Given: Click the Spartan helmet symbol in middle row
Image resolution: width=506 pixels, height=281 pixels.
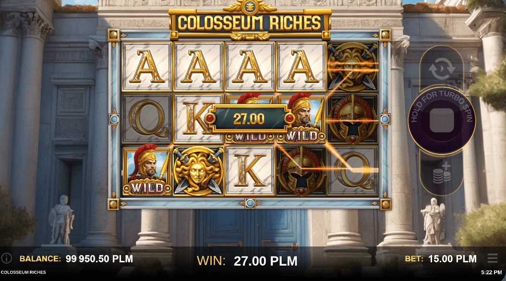Looking at the screenshot, I should point(353,119).
